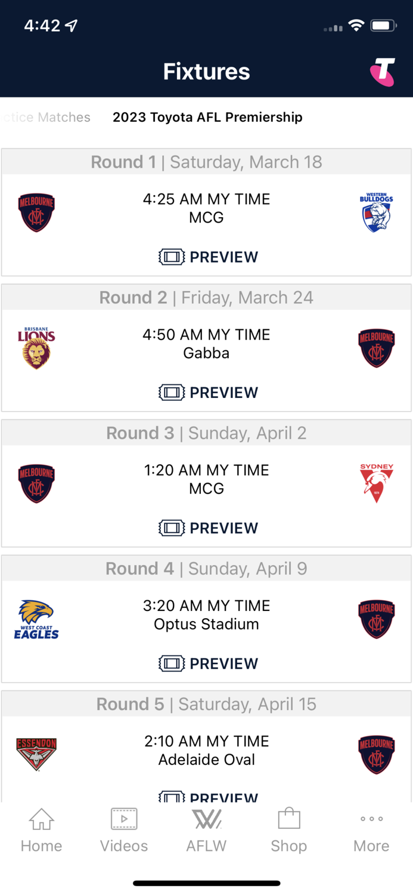Tap the Round 2 Friday March 24 header

click(206, 297)
